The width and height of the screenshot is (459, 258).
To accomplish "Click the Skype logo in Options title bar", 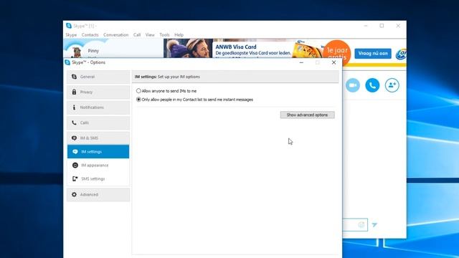I will (67, 62).
